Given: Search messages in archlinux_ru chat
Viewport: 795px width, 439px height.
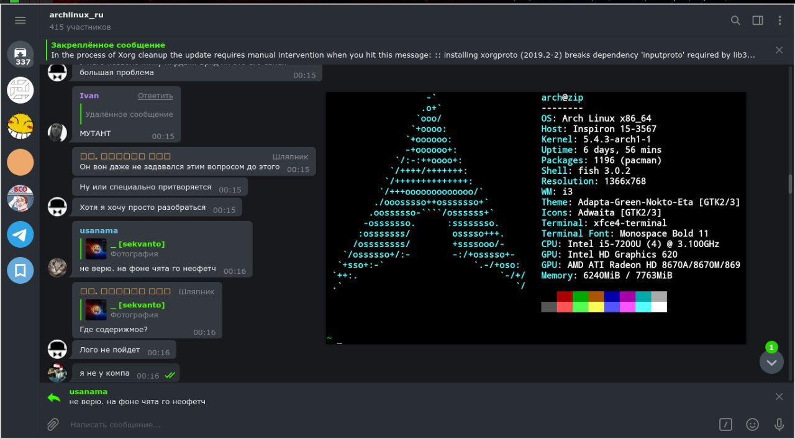Looking at the screenshot, I should click(735, 20).
